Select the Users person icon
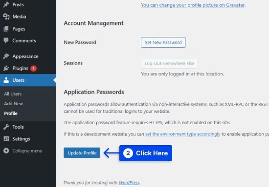This screenshot has height=187, width=269. 6,80
